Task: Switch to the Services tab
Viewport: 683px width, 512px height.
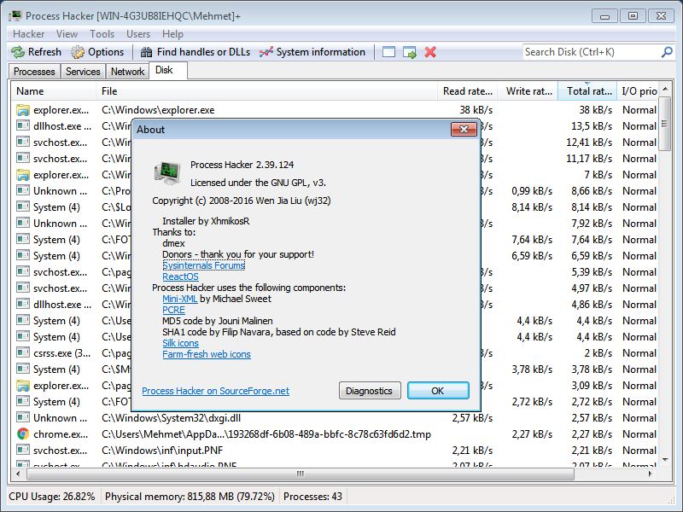Action: click(83, 72)
